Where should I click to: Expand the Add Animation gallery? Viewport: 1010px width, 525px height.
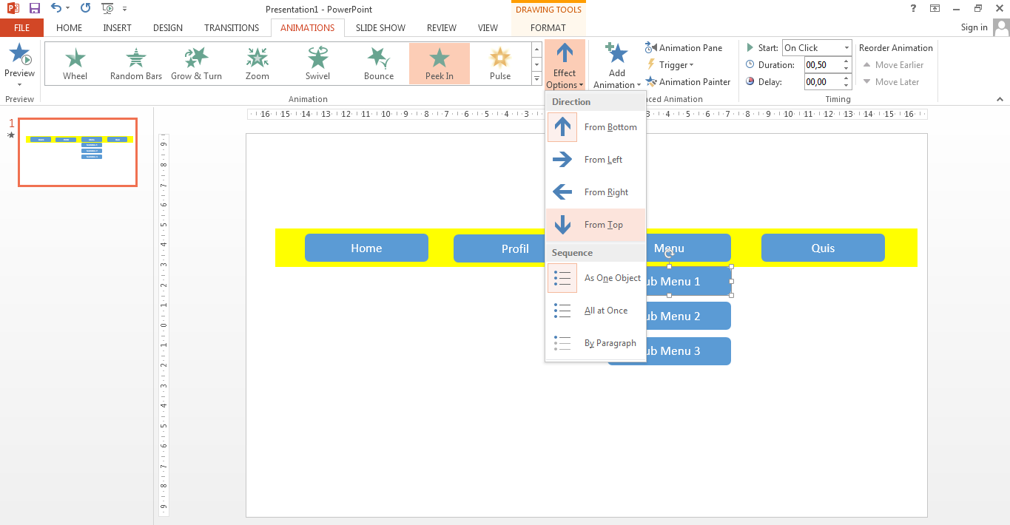click(x=616, y=64)
